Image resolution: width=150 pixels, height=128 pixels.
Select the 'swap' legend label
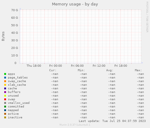coord(11,99)
